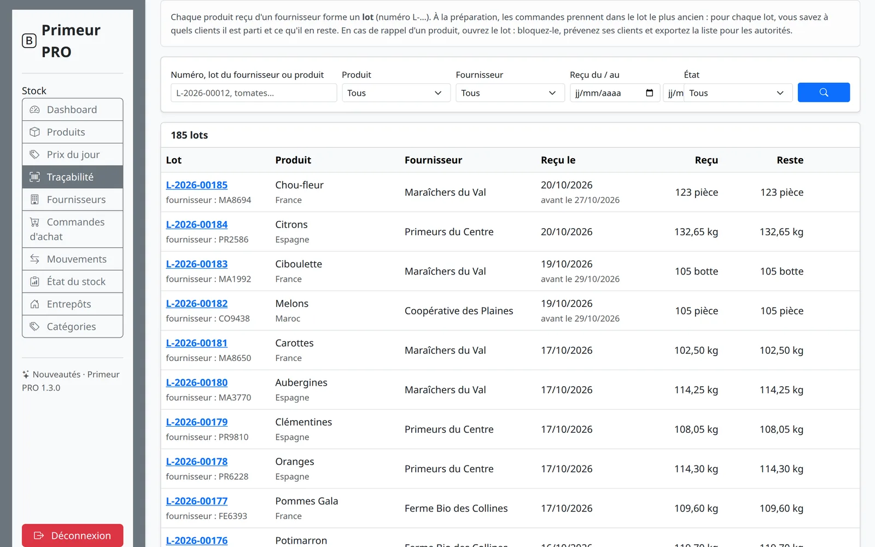The width and height of the screenshot is (875, 547).
Task: Click the Entrepôts house icon
Action: coord(34,304)
